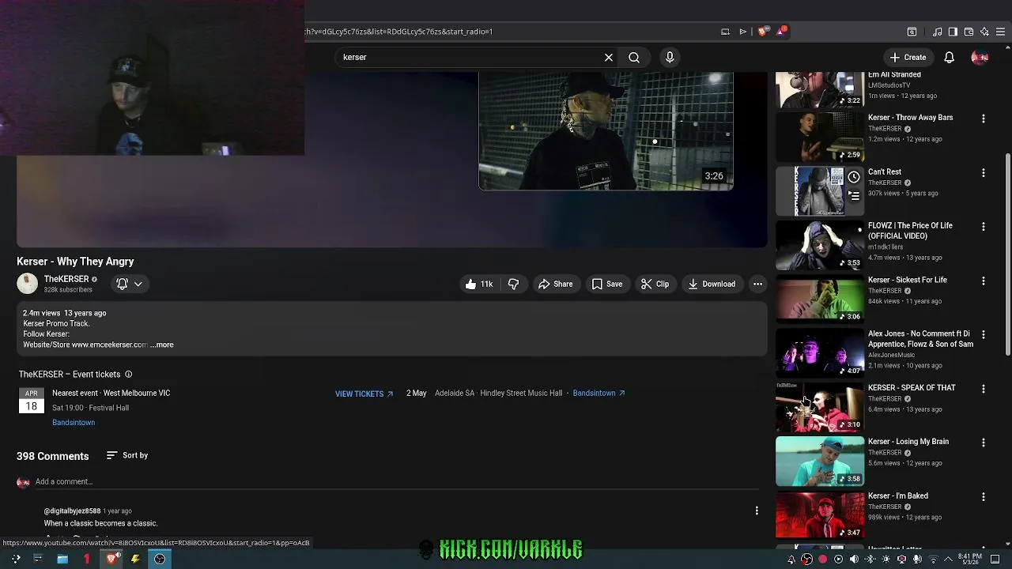Image resolution: width=1012 pixels, height=569 pixels.
Task: Share the Why They Angry video
Action: coord(555,284)
